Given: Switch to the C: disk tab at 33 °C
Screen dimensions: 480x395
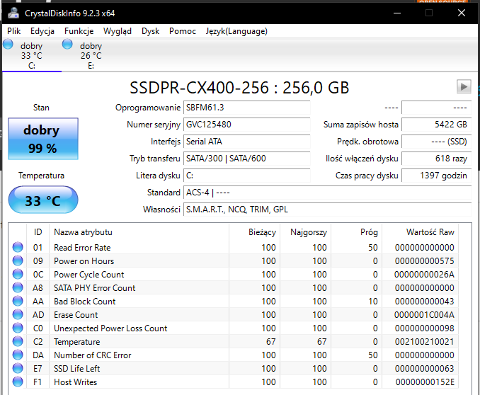Looking at the screenshot, I should [x=32, y=55].
